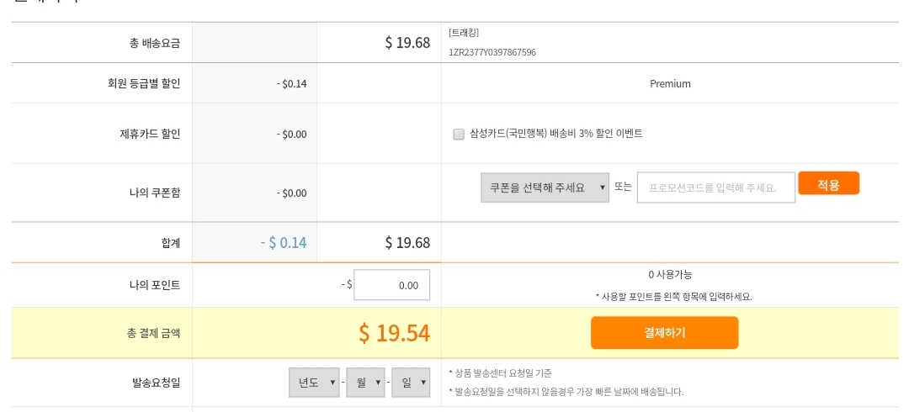This screenshot has height=412, width=909.
Task: Open the 년도 year dropdown
Action: click(313, 383)
